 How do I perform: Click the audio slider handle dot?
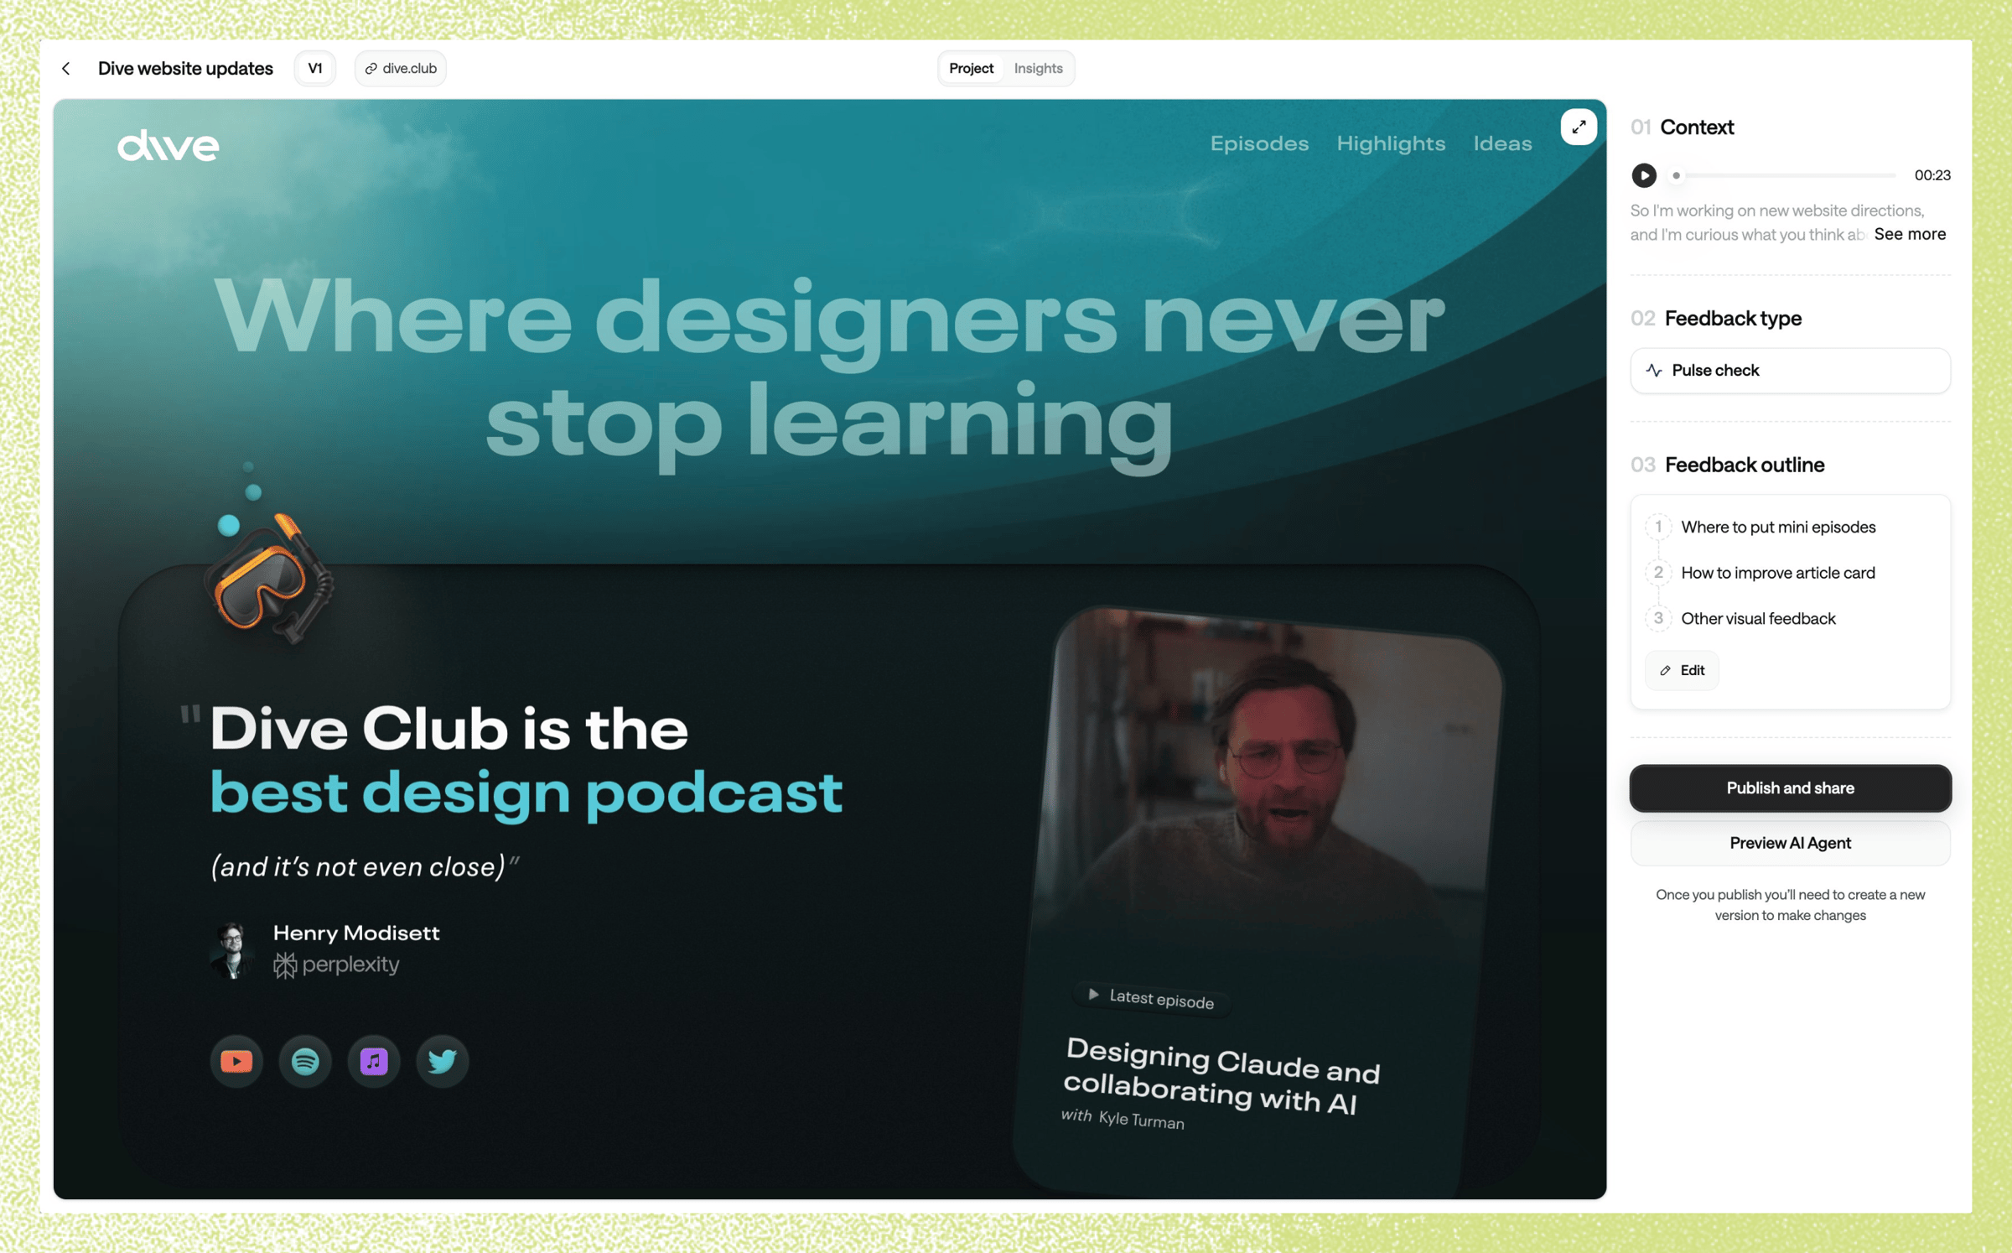click(1676, 175)
